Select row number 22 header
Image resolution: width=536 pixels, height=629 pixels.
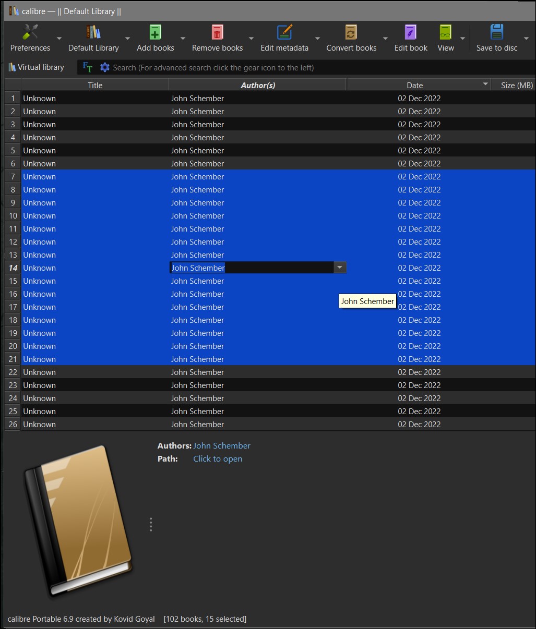[x=13, y=372]
